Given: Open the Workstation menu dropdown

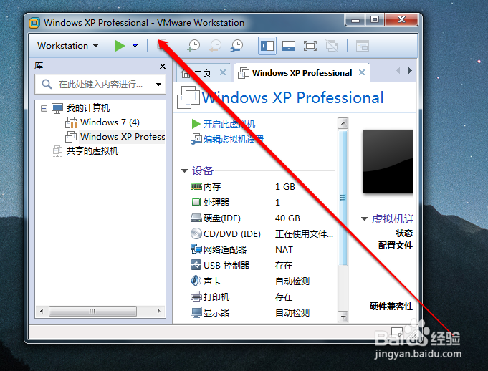Looking at the screenshot, I should point(67,46).
